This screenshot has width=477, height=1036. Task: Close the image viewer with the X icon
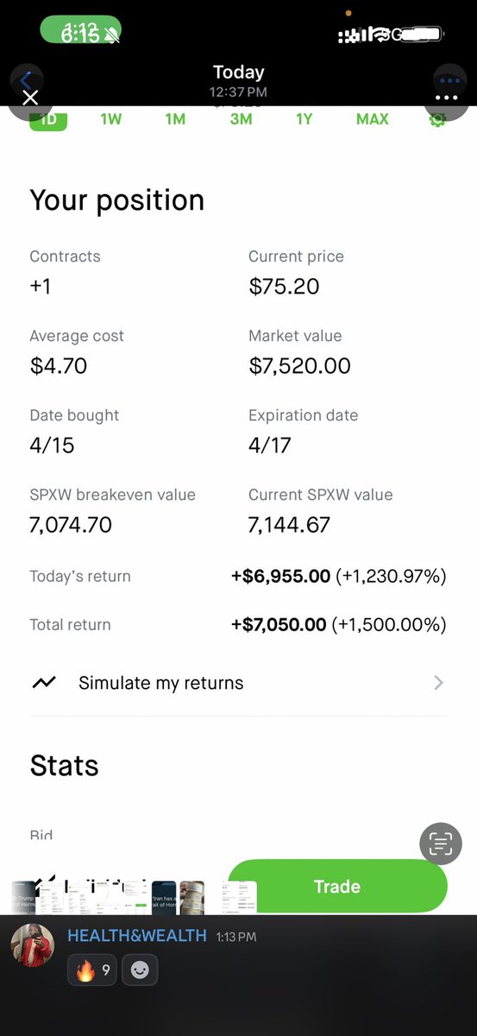[x=30, y=98]
